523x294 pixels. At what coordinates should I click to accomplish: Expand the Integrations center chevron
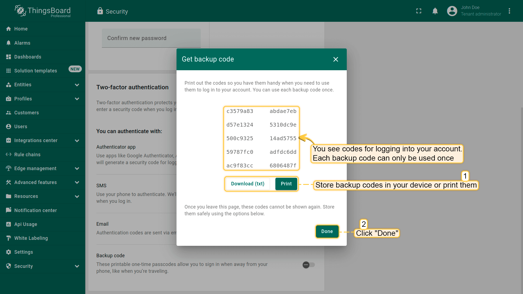click(x=77, y=141)
